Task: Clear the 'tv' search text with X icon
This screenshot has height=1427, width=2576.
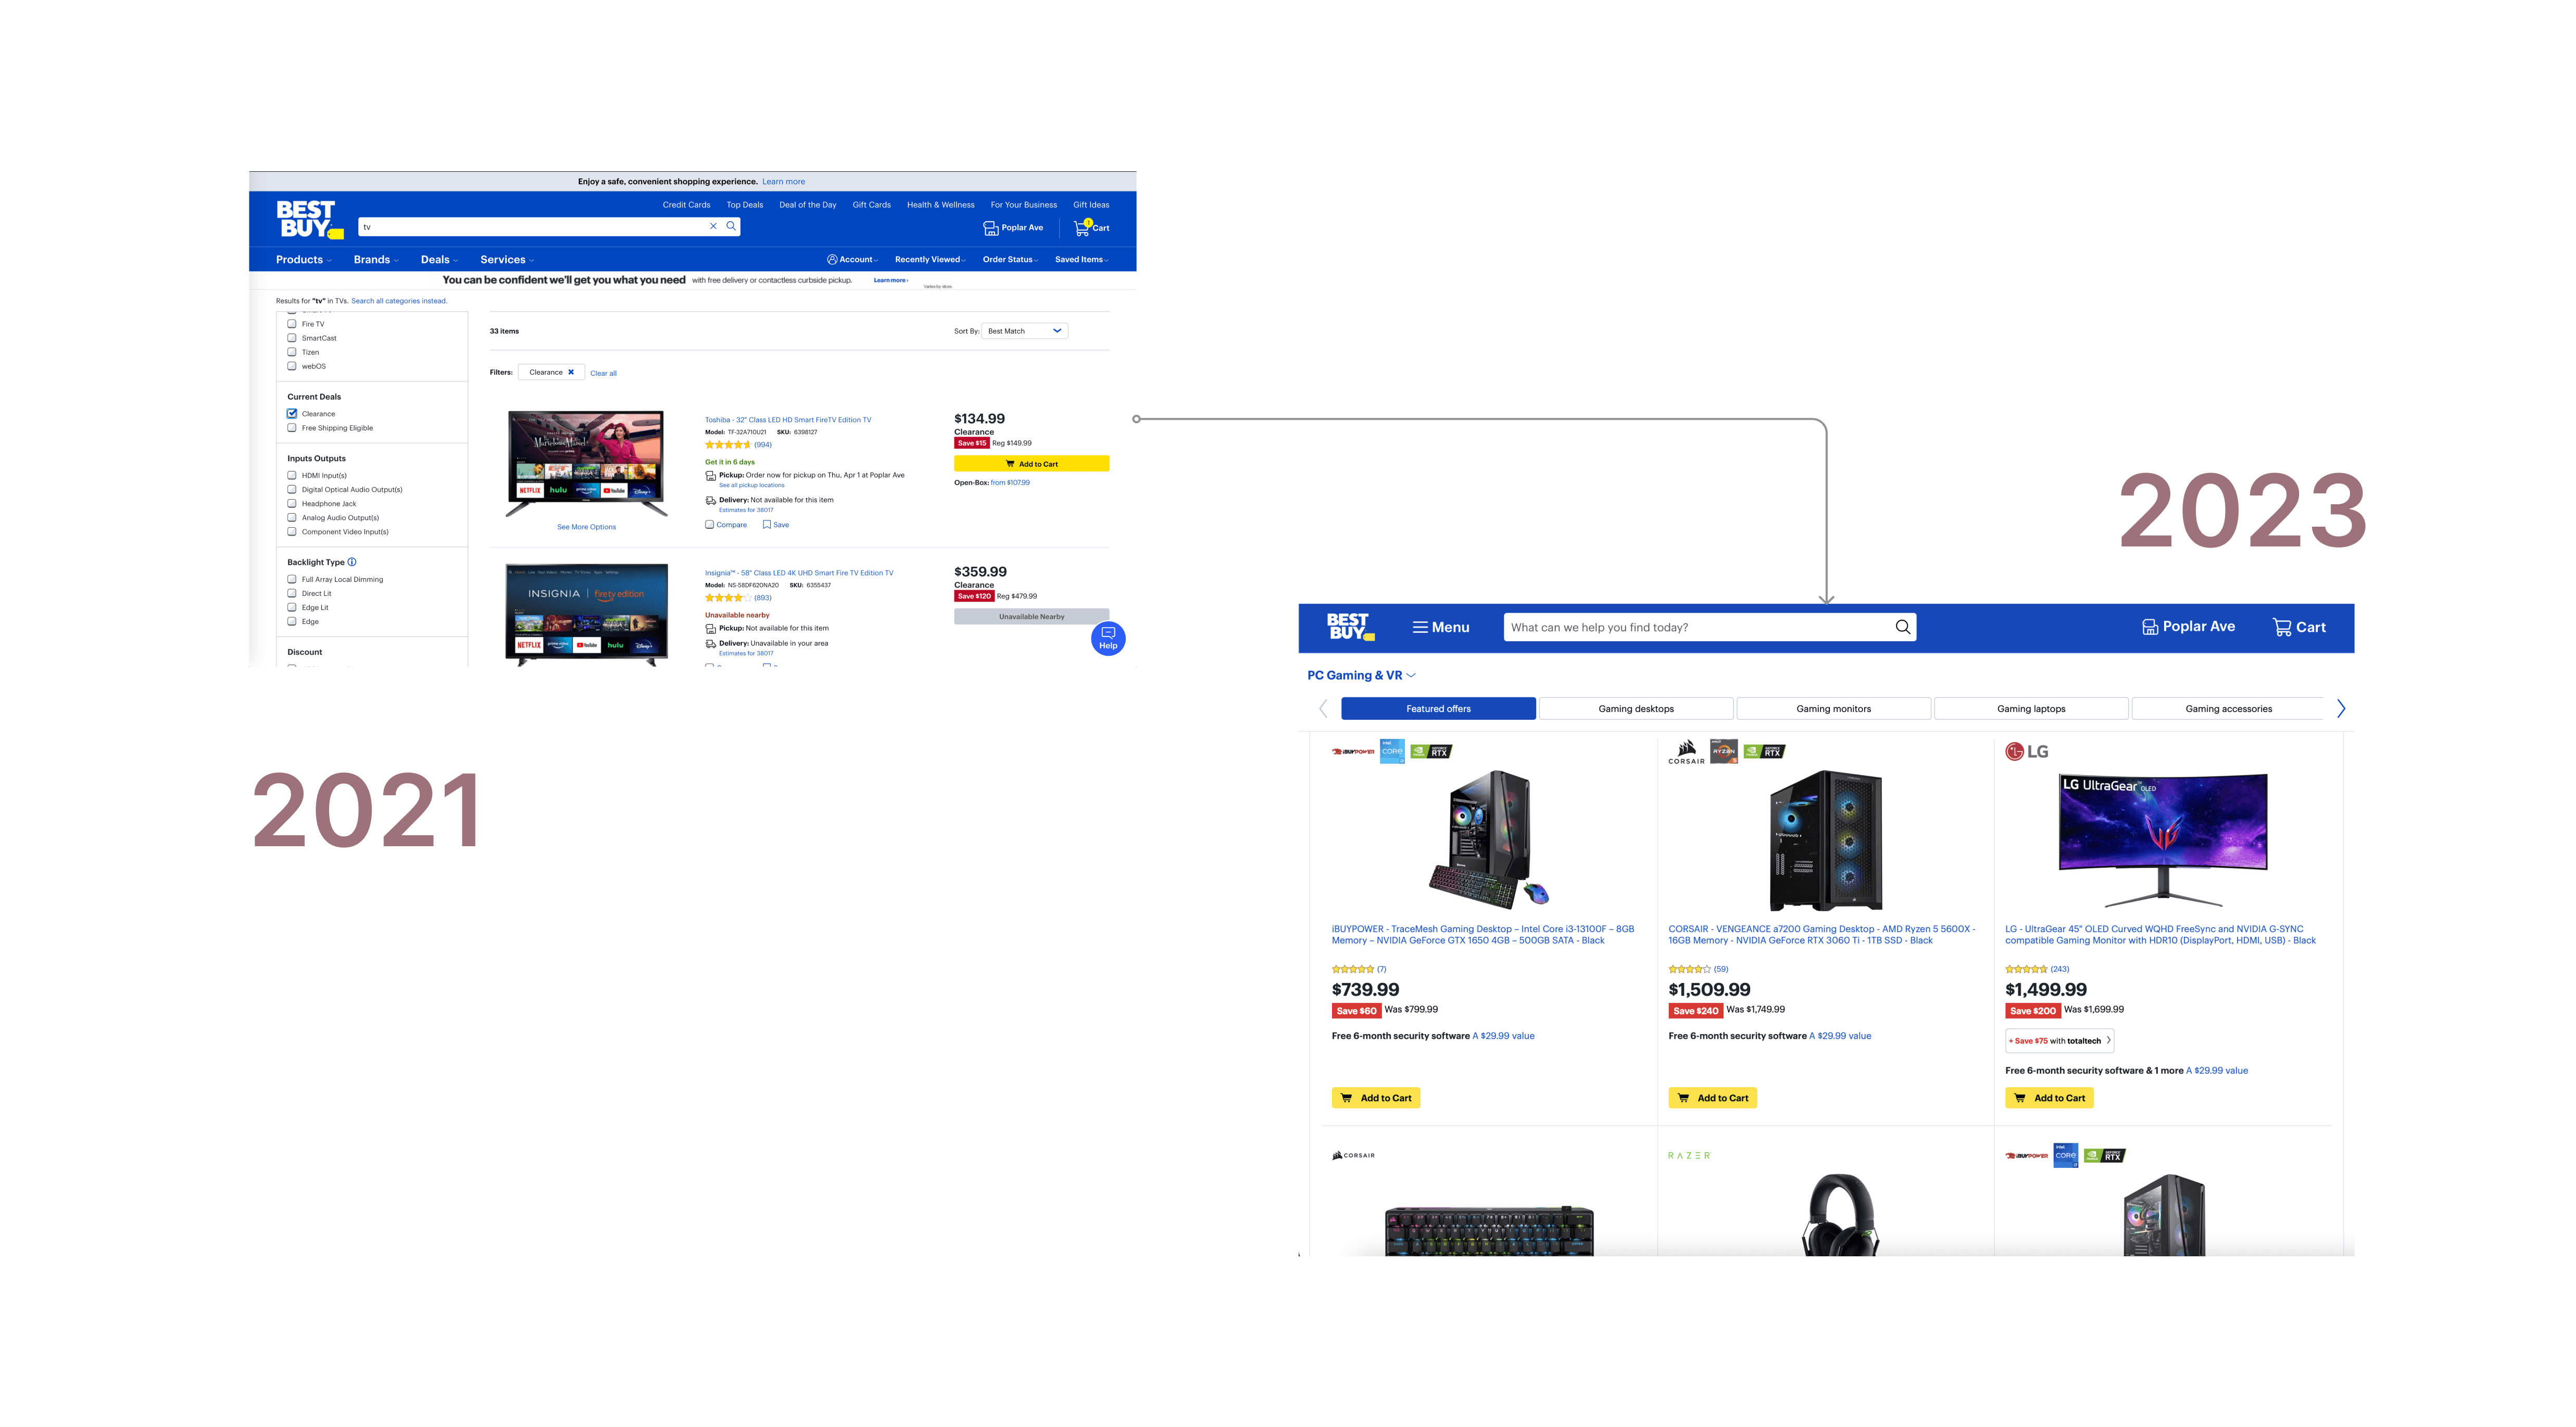Action: [713, 226]
